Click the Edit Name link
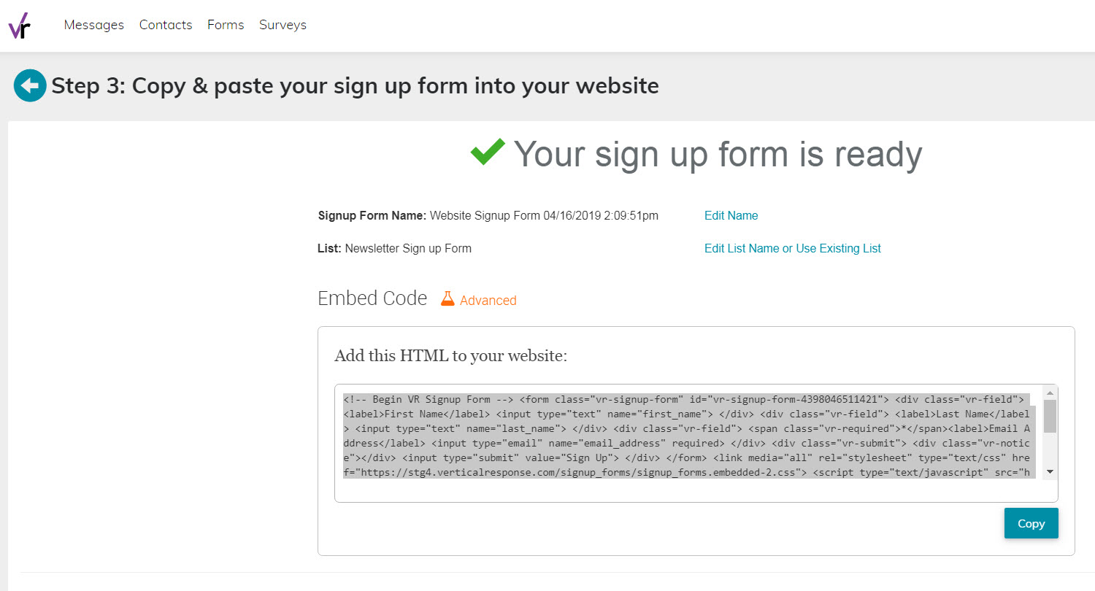The height and width of the screenshot is (591, 1095). pos(731,215)
